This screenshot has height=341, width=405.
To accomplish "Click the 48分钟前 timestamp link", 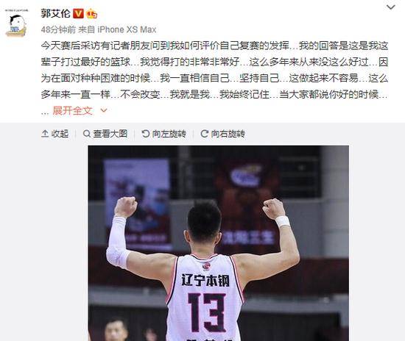I will pyautogui.click(x=58, y=29).
